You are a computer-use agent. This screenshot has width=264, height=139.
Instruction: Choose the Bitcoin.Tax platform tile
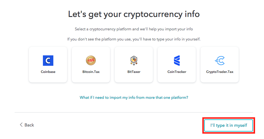click(x=91, y=65)
